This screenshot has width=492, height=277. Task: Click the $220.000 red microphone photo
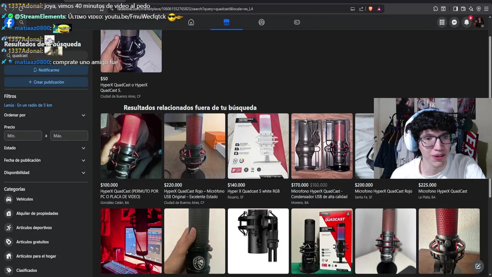(x=194, y=146)
